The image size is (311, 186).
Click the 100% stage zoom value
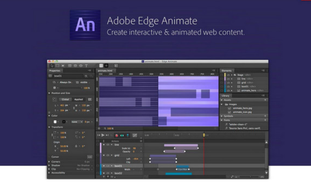pos(110,129)
